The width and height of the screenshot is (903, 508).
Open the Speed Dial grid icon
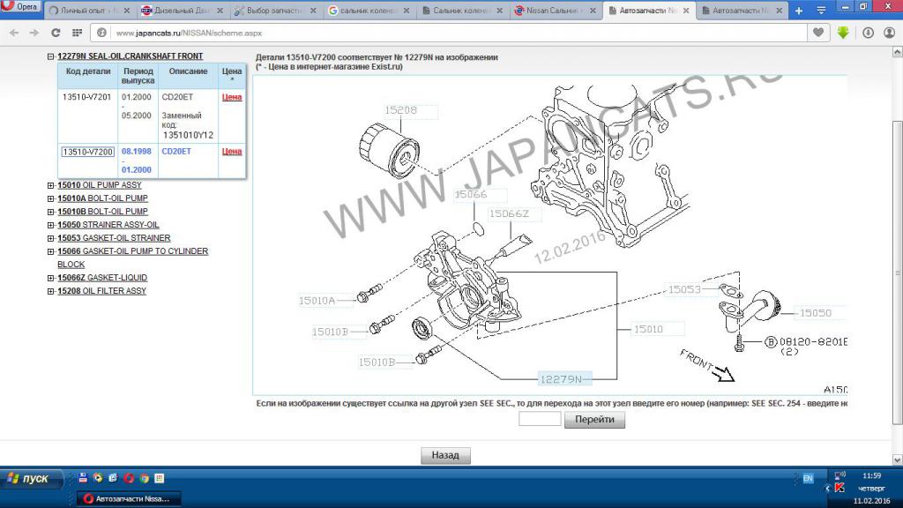click(77, 33)
